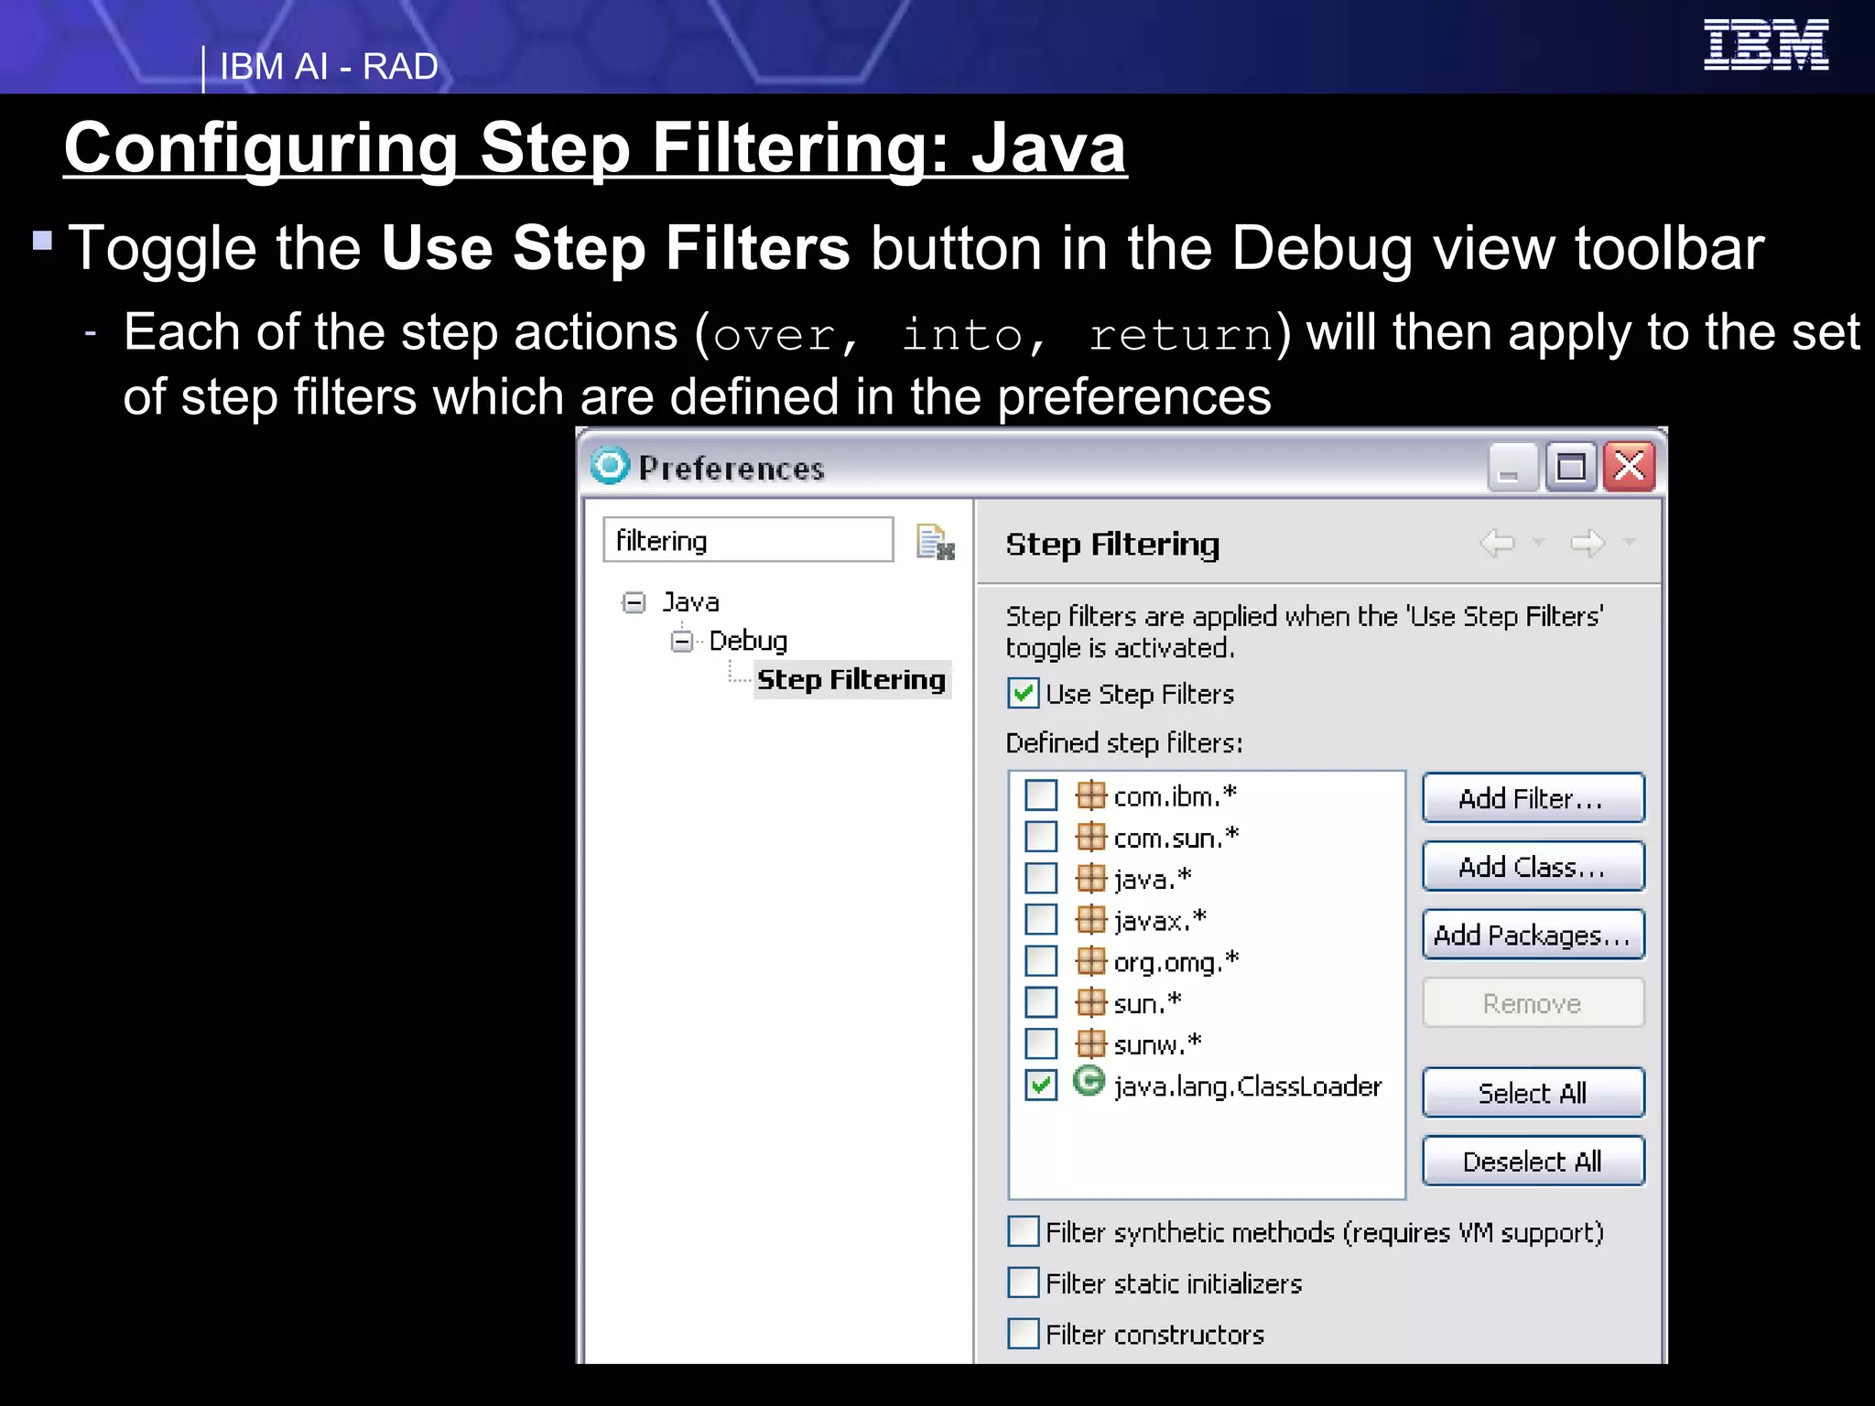
Task: Enable the com.sun.* filter checkbox
Action: point(1041,836)
